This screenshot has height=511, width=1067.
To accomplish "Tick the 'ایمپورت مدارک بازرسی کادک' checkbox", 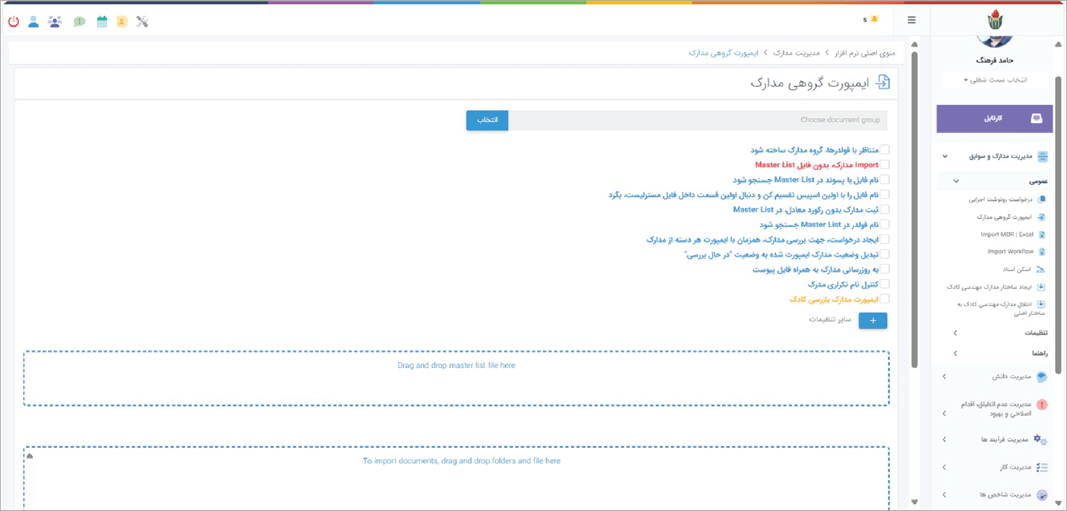I will [x=885, y=299].
